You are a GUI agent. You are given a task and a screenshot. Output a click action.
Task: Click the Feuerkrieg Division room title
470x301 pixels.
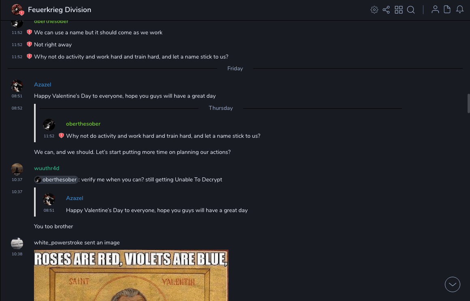click(x=60, y=10)
